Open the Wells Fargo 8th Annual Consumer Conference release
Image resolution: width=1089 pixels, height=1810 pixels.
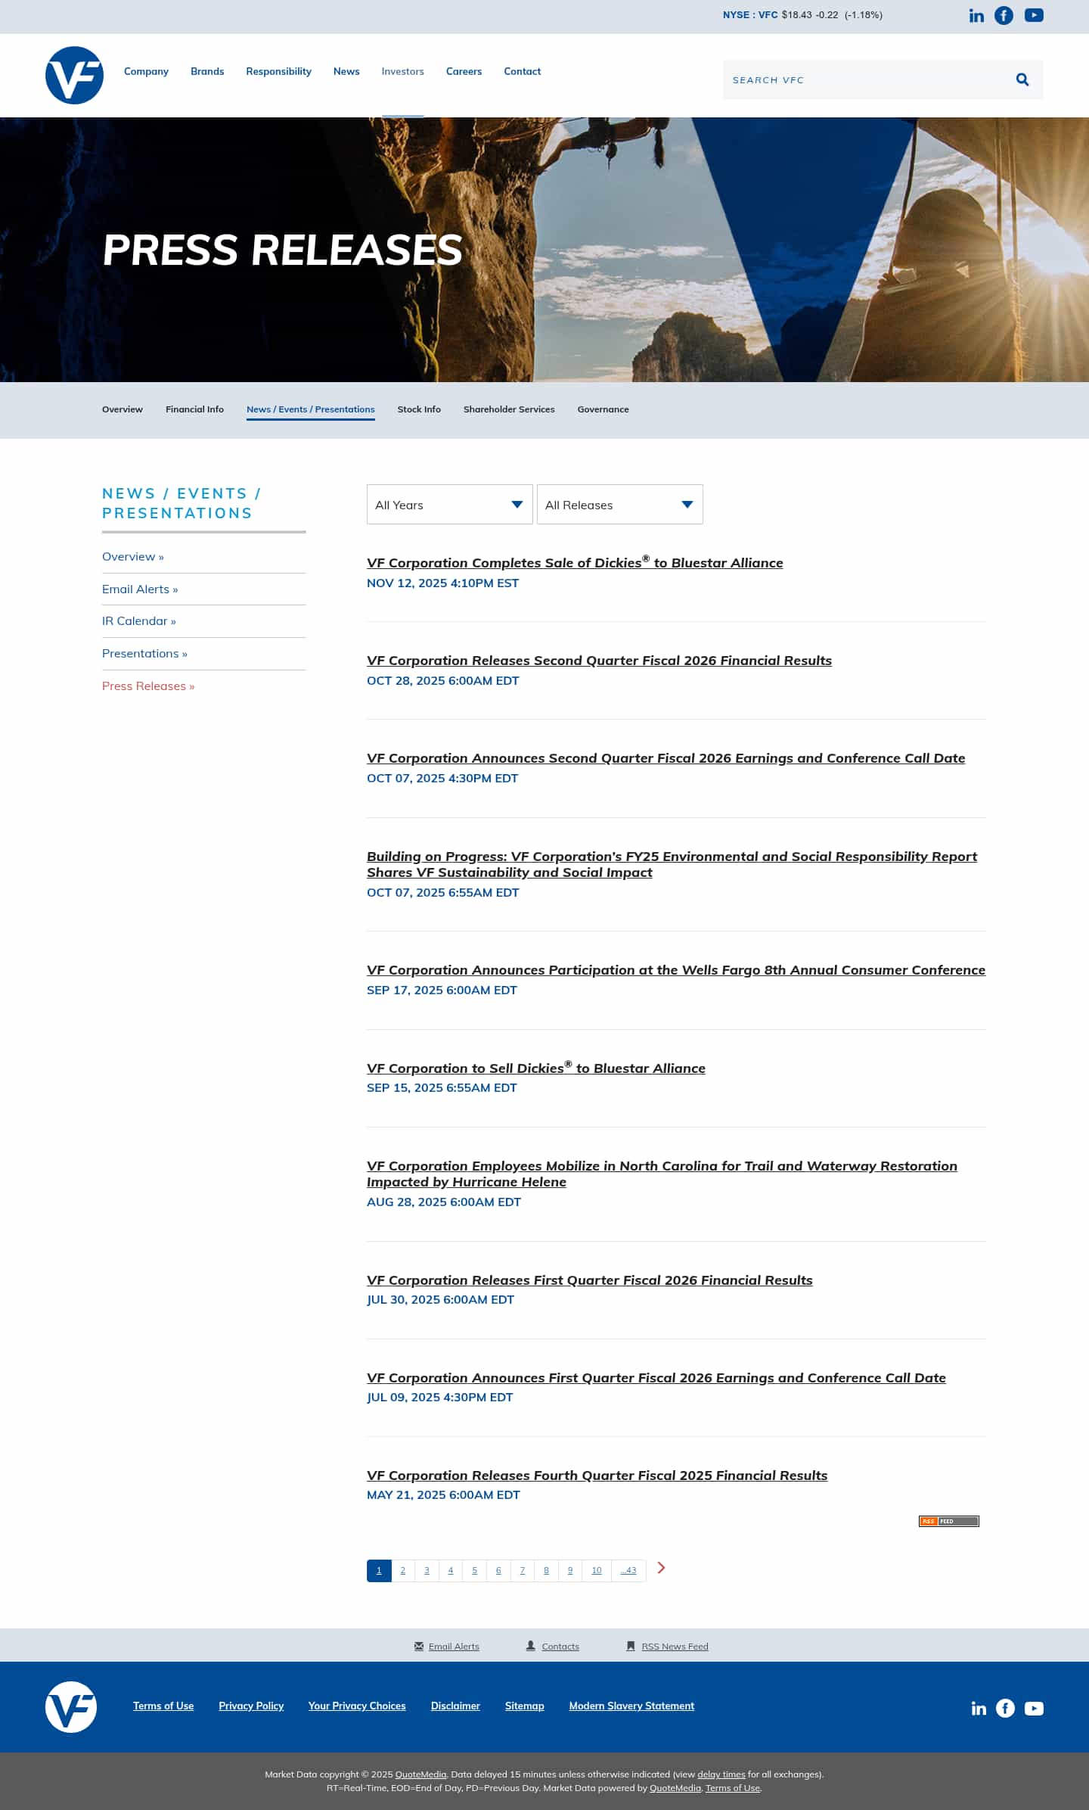coord(676,970)
